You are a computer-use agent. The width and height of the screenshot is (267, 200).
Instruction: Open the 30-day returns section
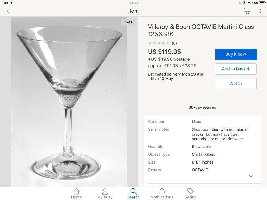click(x=202, y=107)
